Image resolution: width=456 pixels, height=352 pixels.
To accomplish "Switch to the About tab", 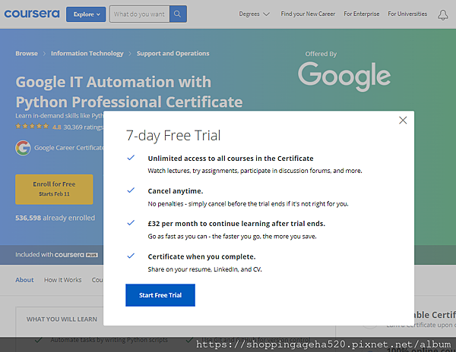I will 24,280.
